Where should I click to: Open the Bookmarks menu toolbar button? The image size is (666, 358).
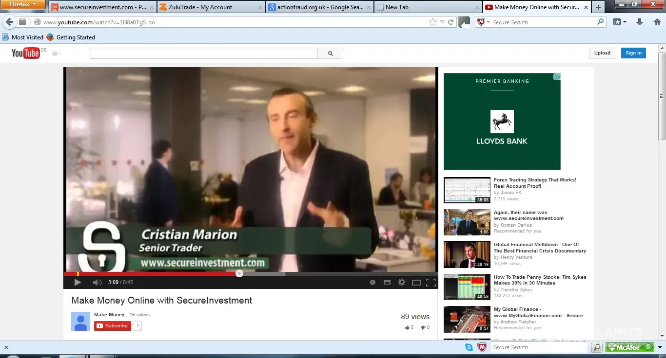(620, 22)
